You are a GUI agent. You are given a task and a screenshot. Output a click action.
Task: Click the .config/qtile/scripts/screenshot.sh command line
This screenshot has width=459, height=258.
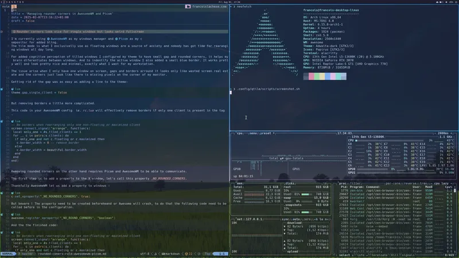(268, 89)
